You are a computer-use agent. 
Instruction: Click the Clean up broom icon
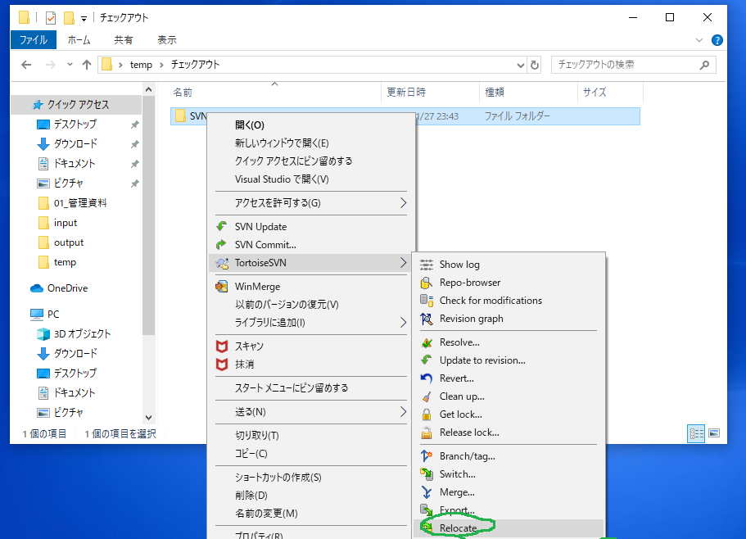click(x=427, y=396)
